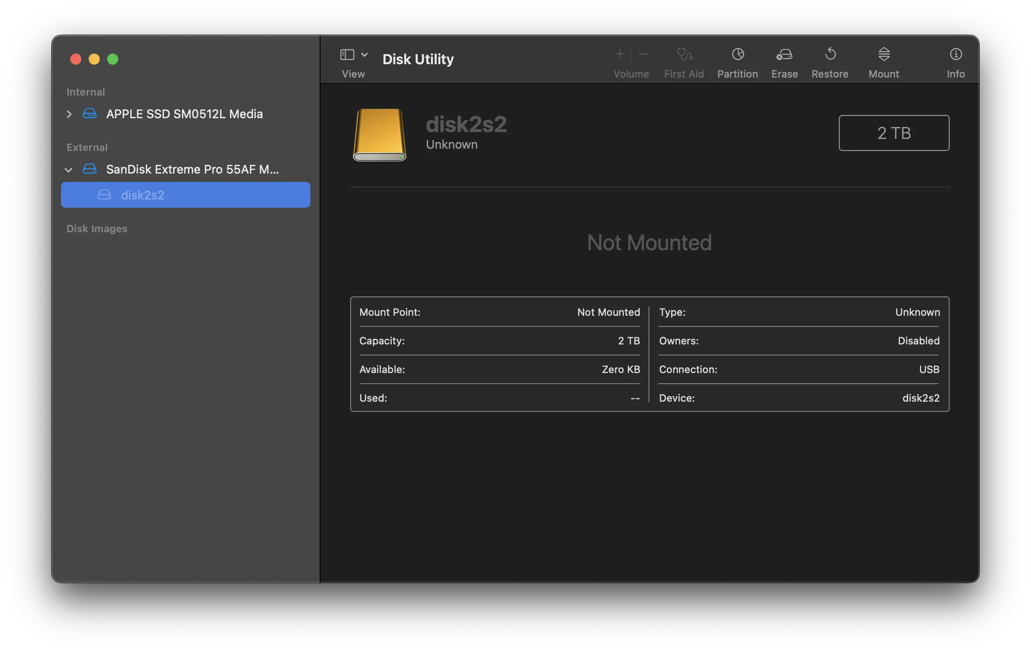This screenshot has height=651, width=1031.
Task: Click the Erase drive icon
Action: click(784, 54)
